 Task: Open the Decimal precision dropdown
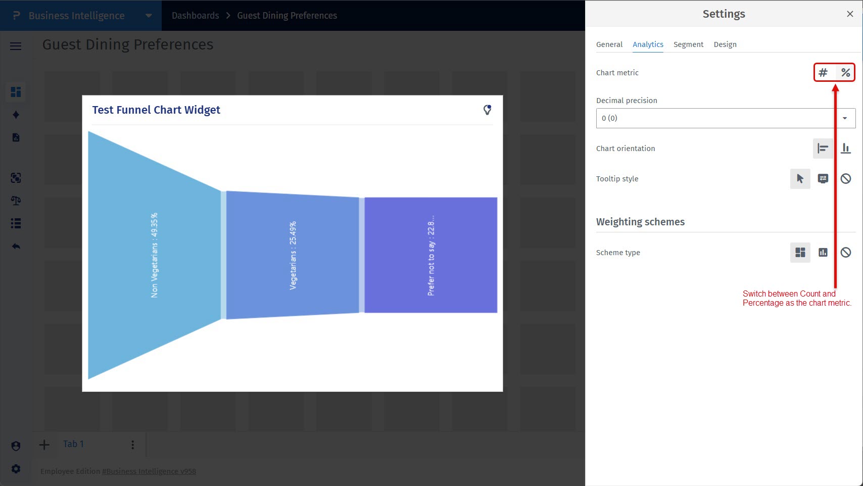(725, 118)
